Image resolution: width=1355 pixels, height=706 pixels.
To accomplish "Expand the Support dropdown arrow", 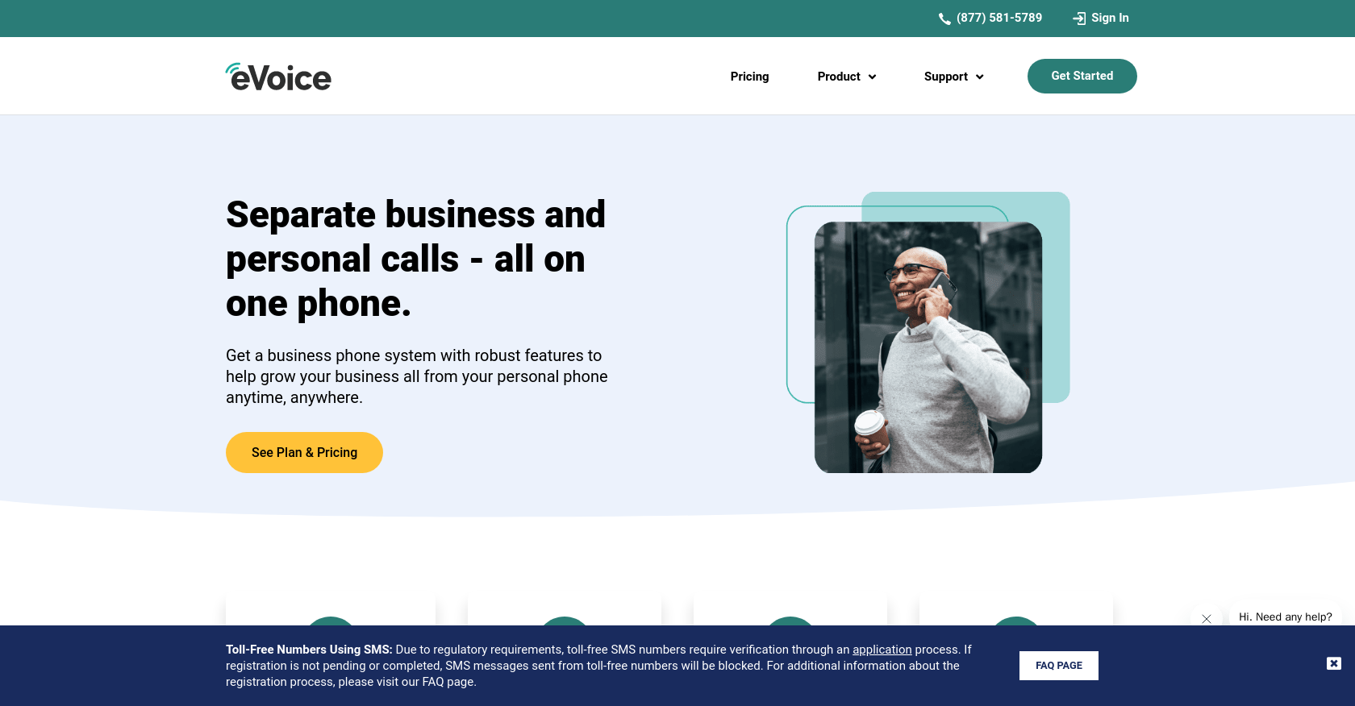I will pos(980,77).
